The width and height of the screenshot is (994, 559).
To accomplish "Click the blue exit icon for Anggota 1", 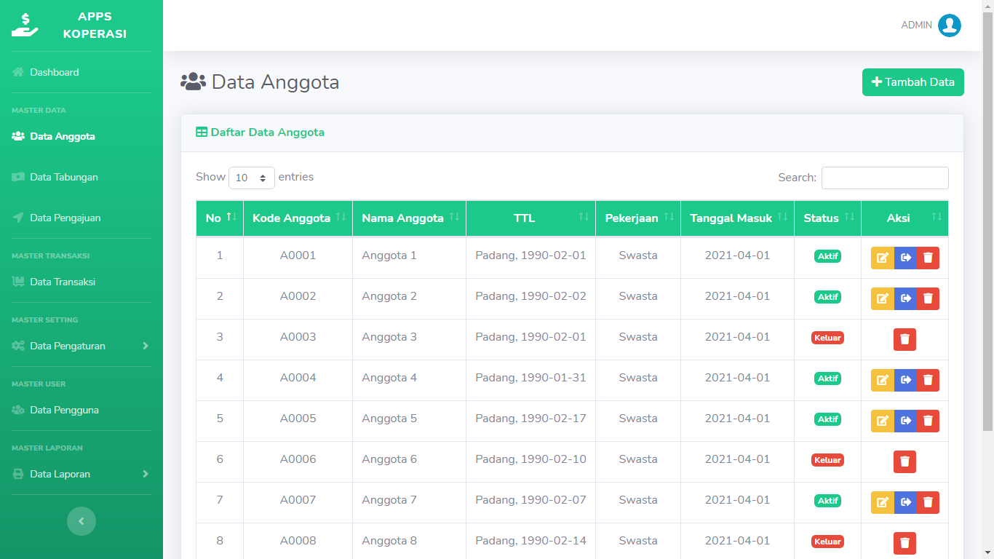I will (x=905, y=258).
